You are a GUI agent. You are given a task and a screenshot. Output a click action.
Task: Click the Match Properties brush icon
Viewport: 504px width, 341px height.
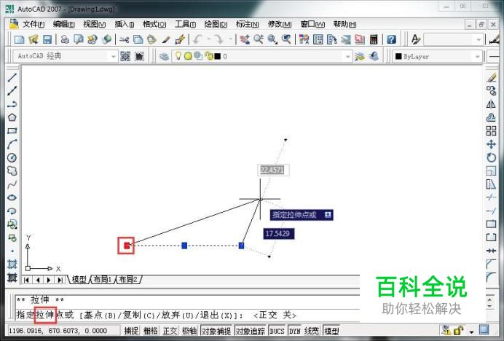point(166,39)
